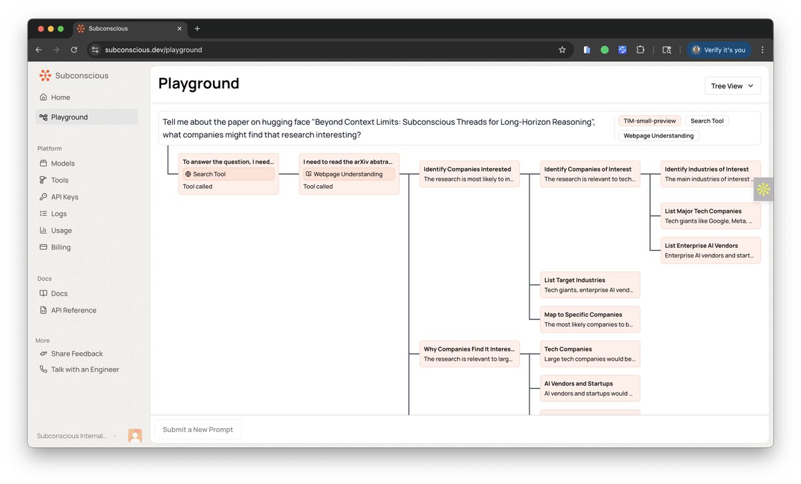Open API Reference docs

(x=87, y=310)
